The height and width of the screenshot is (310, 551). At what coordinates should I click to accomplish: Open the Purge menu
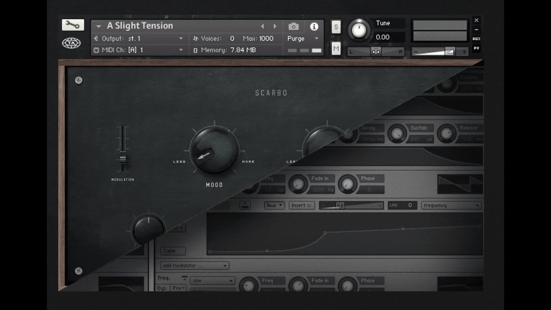click(x=303, y=38)
